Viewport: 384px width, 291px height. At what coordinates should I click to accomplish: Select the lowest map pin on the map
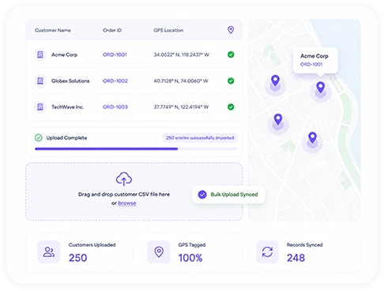pyautogui.click(x=312, y=138)
